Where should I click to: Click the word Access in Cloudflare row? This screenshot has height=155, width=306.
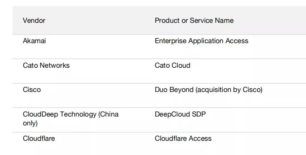point(200,139)
